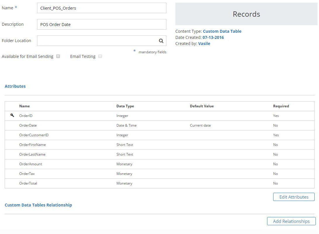Select the OrderAmount attribute name

coord(31,164)
